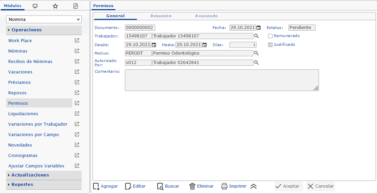Image resolution: width=377 pixels, height=194 pixels.
Task: Open the Reposos link
Action: 17,93
